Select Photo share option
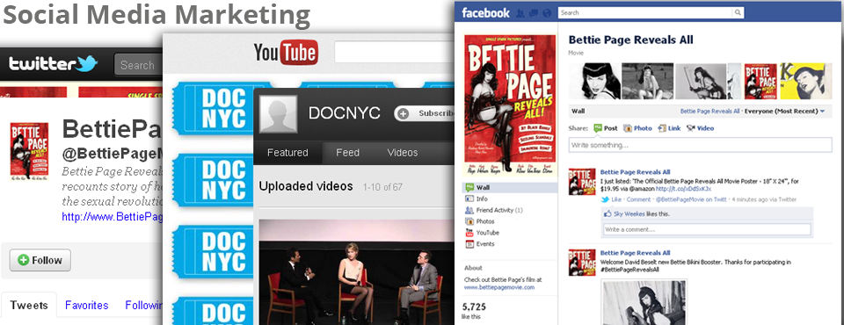 coord(637,128)
